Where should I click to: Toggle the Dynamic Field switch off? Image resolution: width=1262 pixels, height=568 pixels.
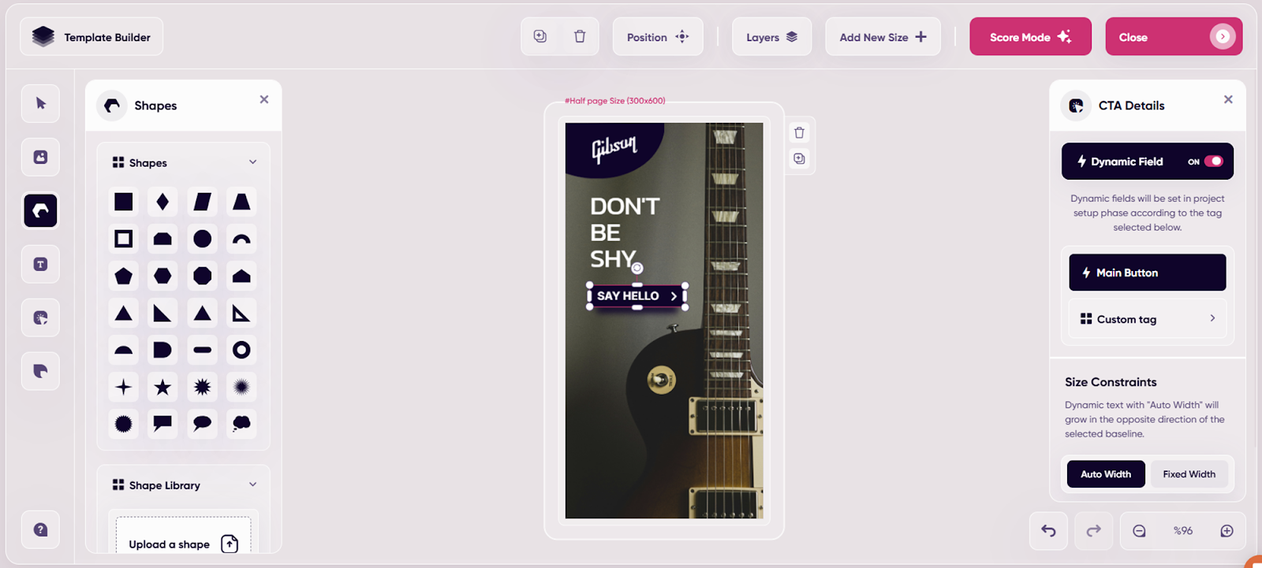1213,161
